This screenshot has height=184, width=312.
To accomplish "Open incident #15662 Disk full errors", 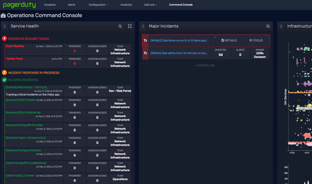I will (179, 40).
